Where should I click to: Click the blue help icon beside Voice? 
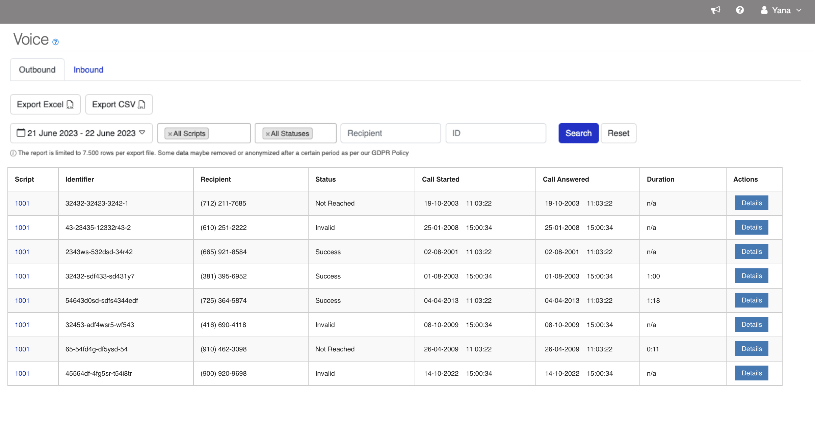coord(56,42)
